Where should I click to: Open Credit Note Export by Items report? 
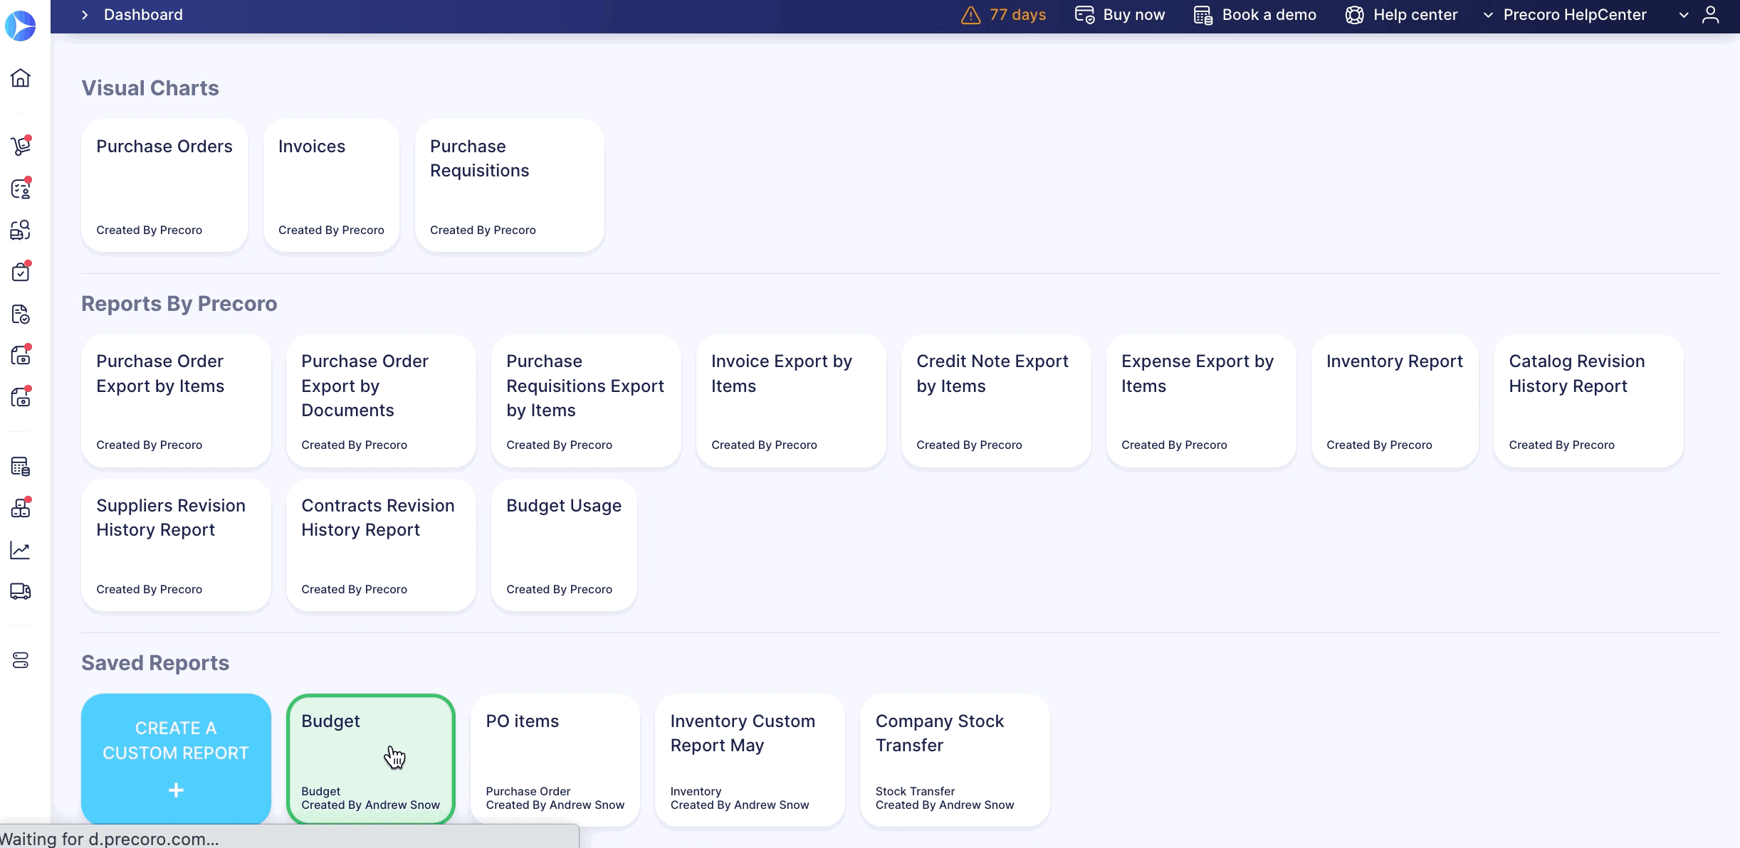coord(996,401)
